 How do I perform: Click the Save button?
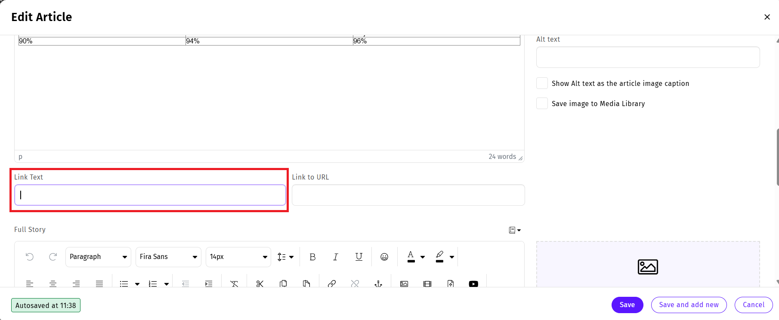627,305
